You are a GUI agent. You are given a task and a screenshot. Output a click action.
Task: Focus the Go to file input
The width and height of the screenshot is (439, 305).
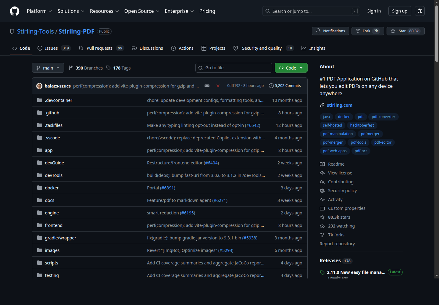pyautogui.click(x=234, y=68)
